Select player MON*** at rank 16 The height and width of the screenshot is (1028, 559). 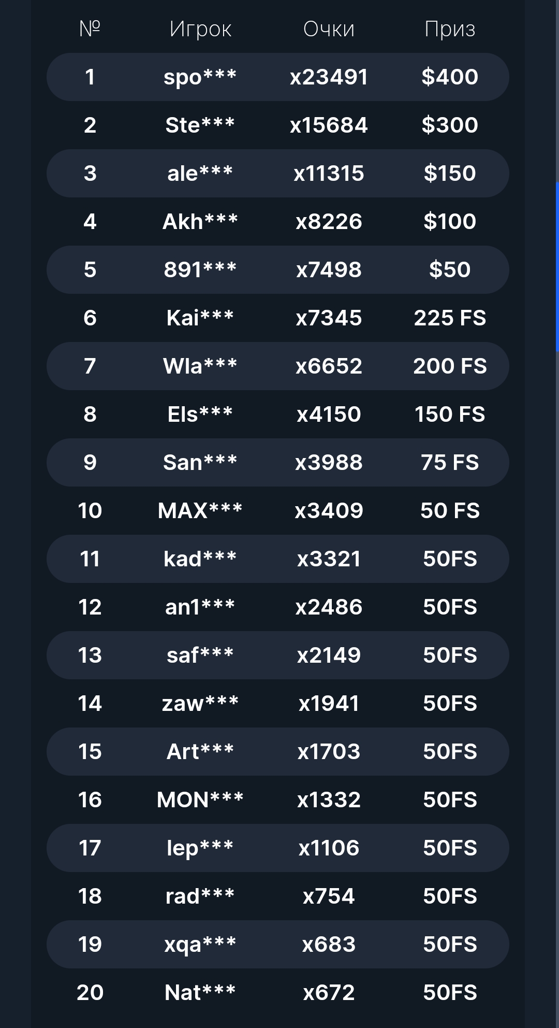[200, 800]
